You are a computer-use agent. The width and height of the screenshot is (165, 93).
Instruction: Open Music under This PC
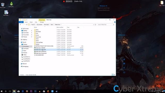pos(24,51)
